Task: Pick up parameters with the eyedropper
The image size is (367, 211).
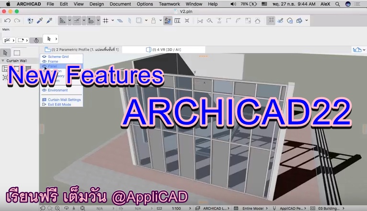Action: [40, 21]
